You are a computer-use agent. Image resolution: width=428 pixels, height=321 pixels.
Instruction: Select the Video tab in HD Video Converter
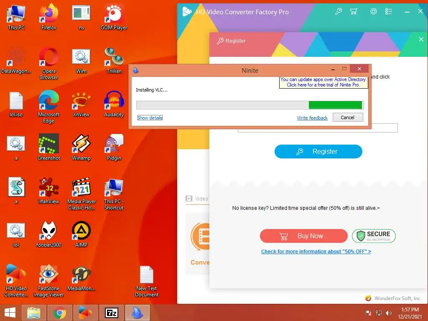[x=197, y=199]
